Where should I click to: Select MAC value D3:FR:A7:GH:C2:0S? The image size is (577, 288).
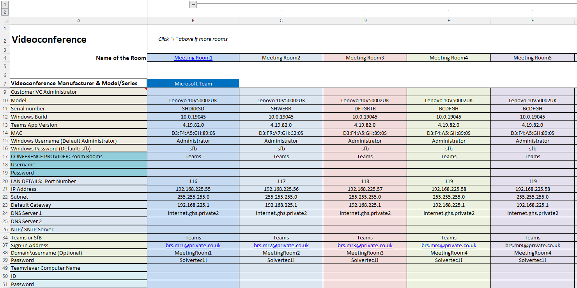click(x=281, y=133)
